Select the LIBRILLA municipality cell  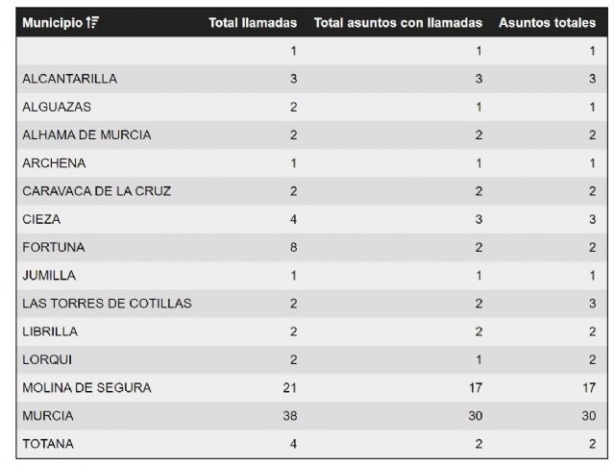[x=50, y=331]
